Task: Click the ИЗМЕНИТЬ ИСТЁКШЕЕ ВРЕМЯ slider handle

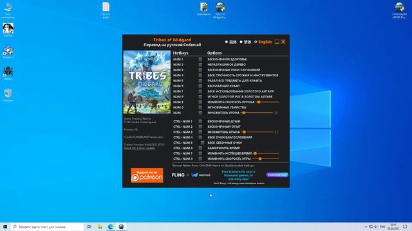Action: pyautogui.click(x=255, y=153)
